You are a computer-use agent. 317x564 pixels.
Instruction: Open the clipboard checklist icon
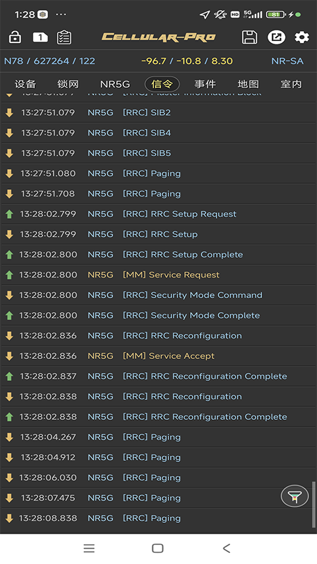(64, 38)
